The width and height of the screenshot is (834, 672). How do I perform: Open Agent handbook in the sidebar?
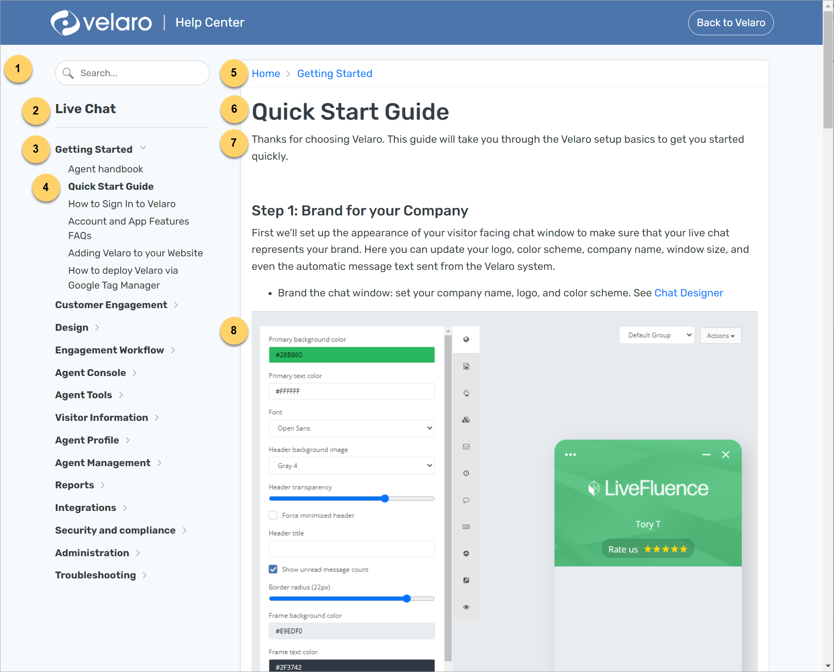pos(105,169)
